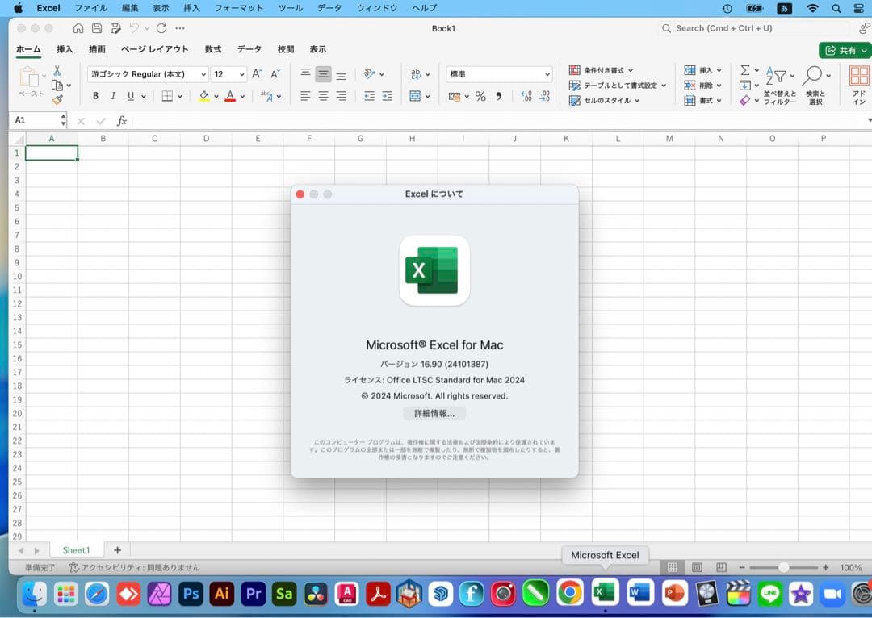The image size is (872, 618).
Task: Expand the 条件付き書式 conditional formatting menu
Action: (601, 70)
